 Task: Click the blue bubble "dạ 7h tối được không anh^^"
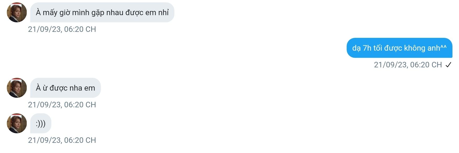pos(399,48)
